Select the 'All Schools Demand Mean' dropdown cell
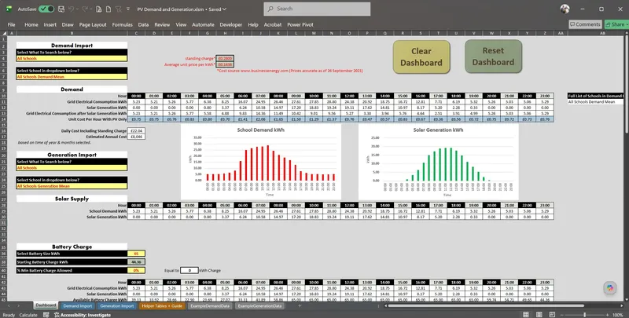Screen dimensions: 629x318 tap(72, 76)
